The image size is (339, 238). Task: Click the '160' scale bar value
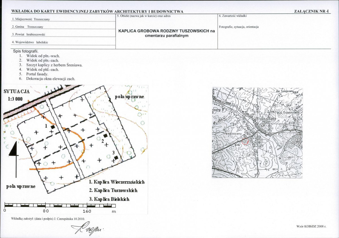[87, 211]
